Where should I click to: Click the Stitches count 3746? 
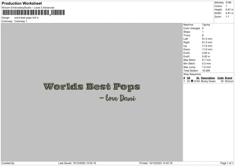coord(228,3)
